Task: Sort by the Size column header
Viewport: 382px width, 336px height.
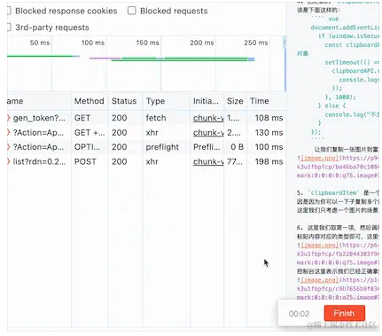Action: click(235, 101)
